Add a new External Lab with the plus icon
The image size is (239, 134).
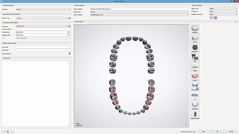click(70, 18)
